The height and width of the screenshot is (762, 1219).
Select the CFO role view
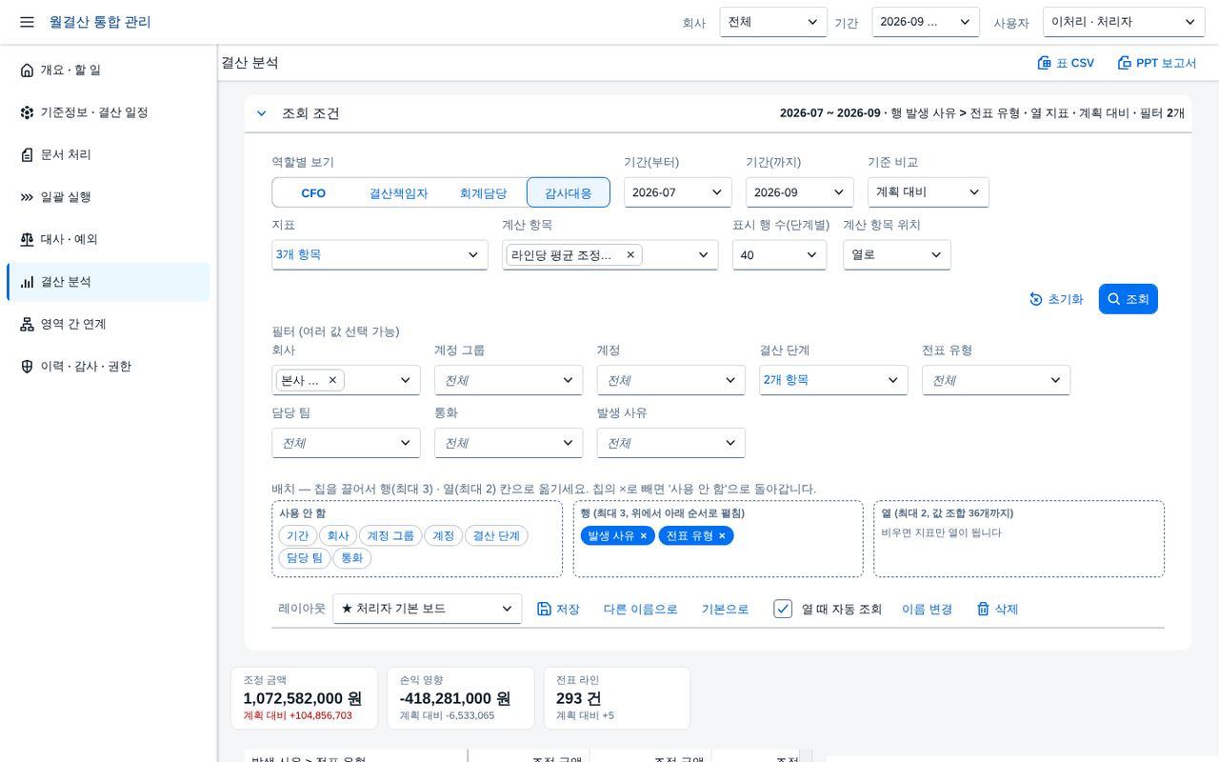(x=313, y=192)
